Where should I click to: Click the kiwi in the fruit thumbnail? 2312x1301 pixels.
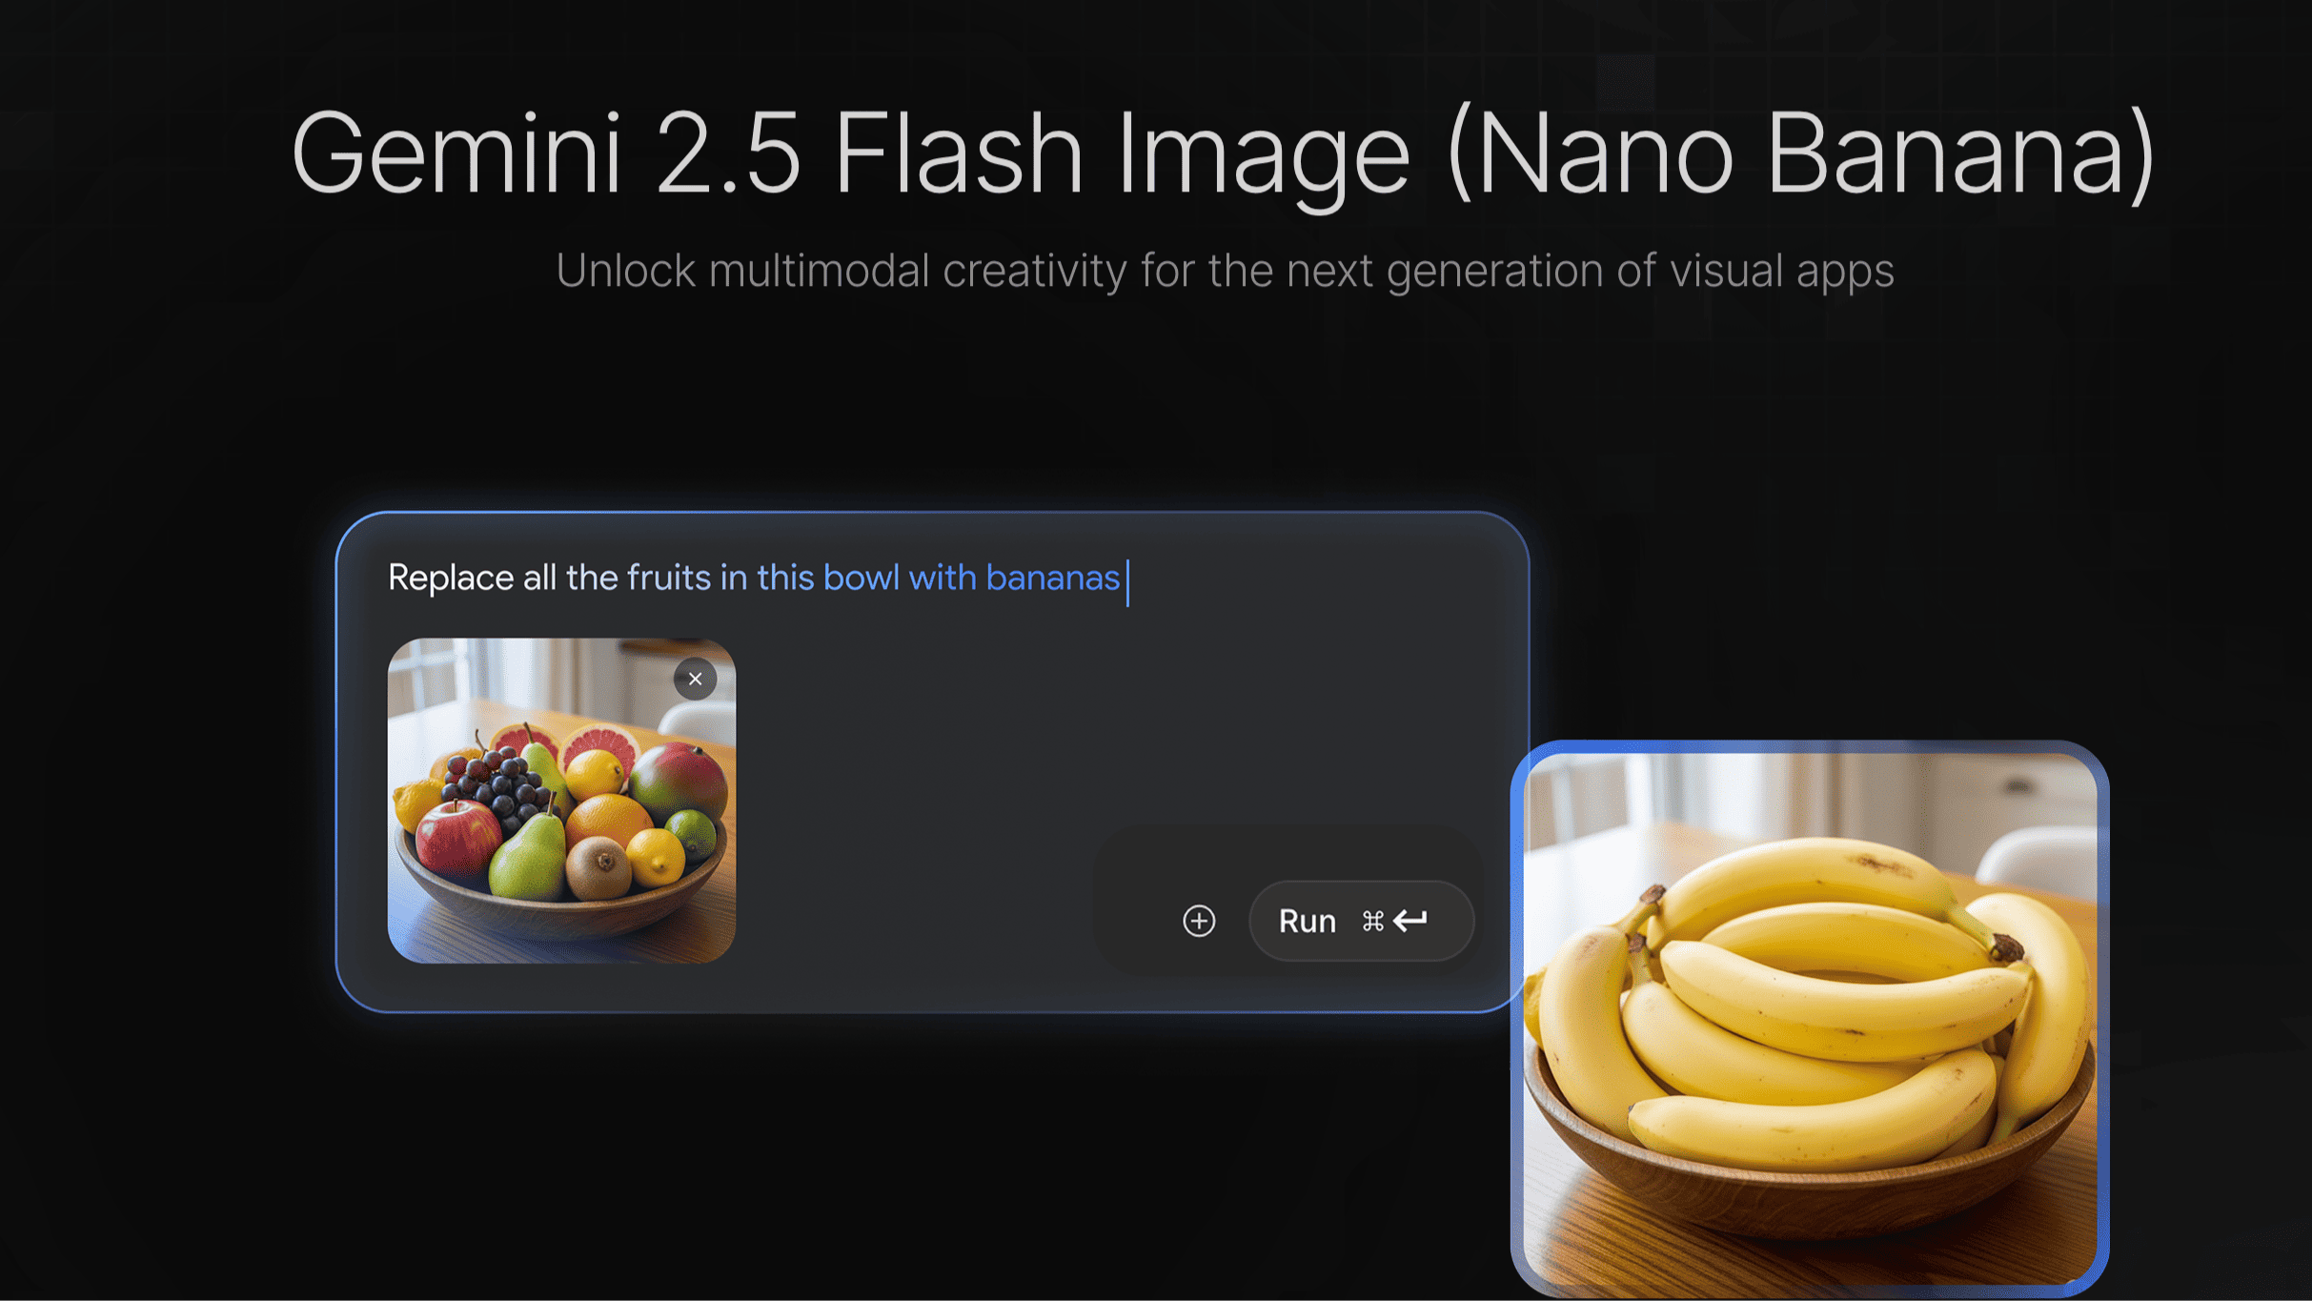(598, 865)
